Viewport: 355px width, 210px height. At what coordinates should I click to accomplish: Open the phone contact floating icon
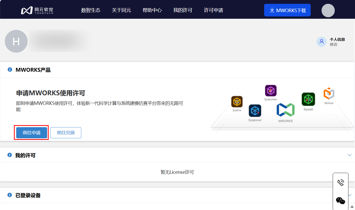[x=341, y=183]
